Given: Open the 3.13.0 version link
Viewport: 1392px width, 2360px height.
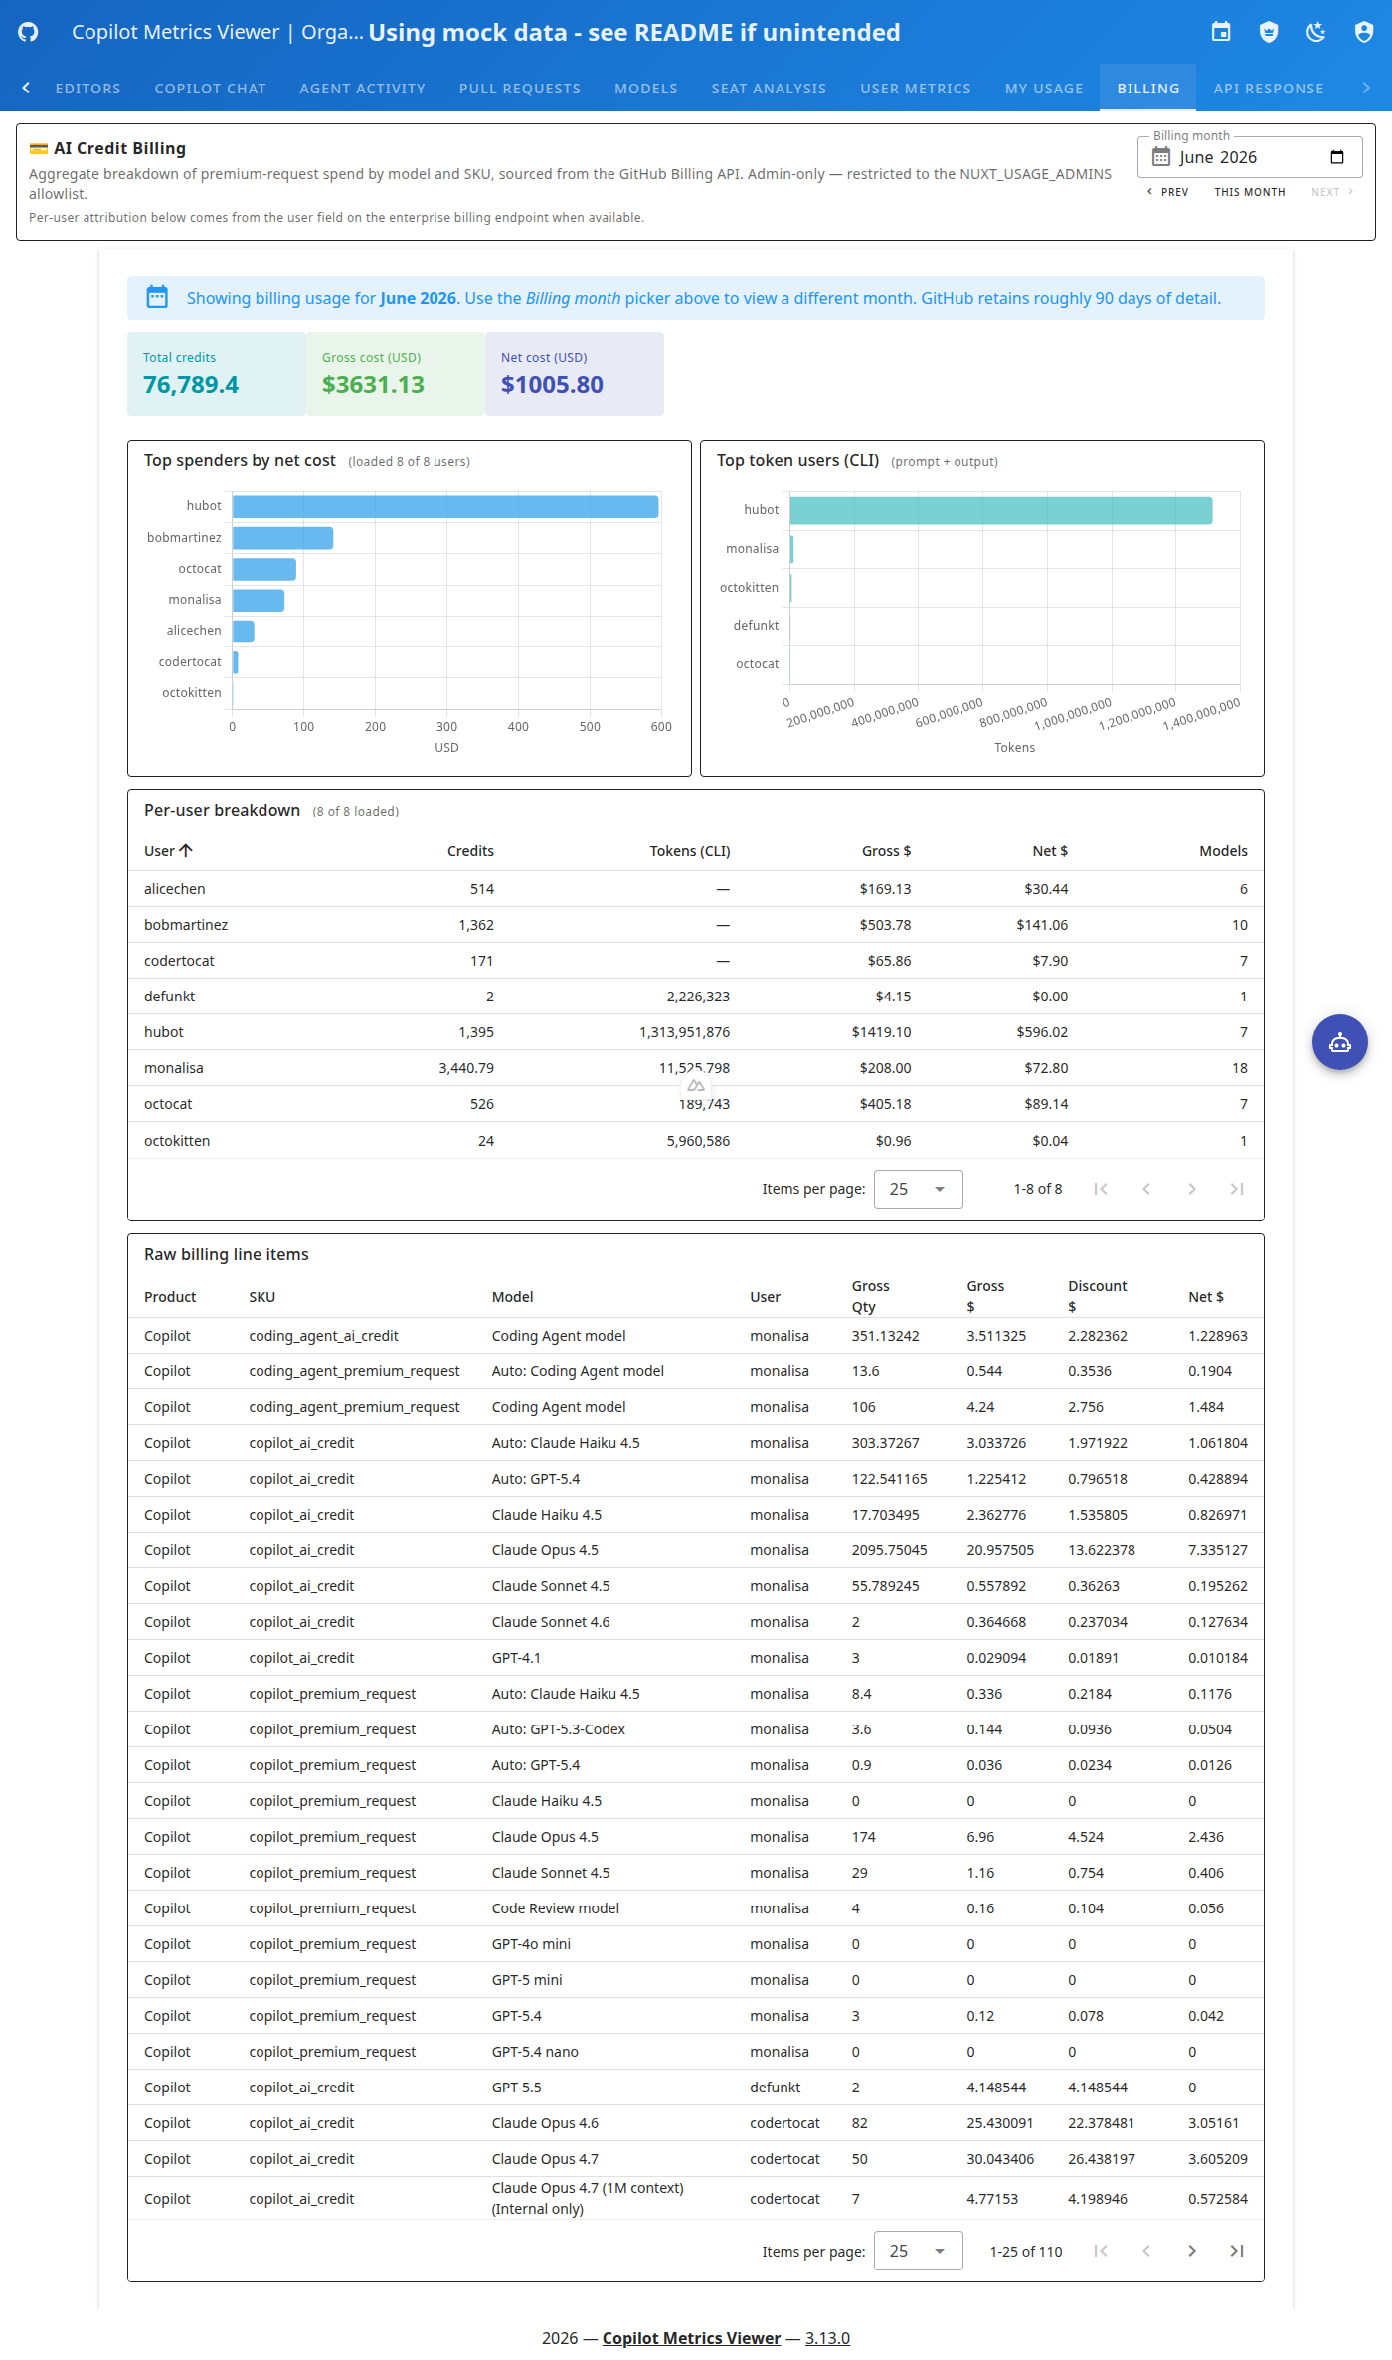Looking at the screenshot, I should pyautogui.click(x=827, y=2338).
